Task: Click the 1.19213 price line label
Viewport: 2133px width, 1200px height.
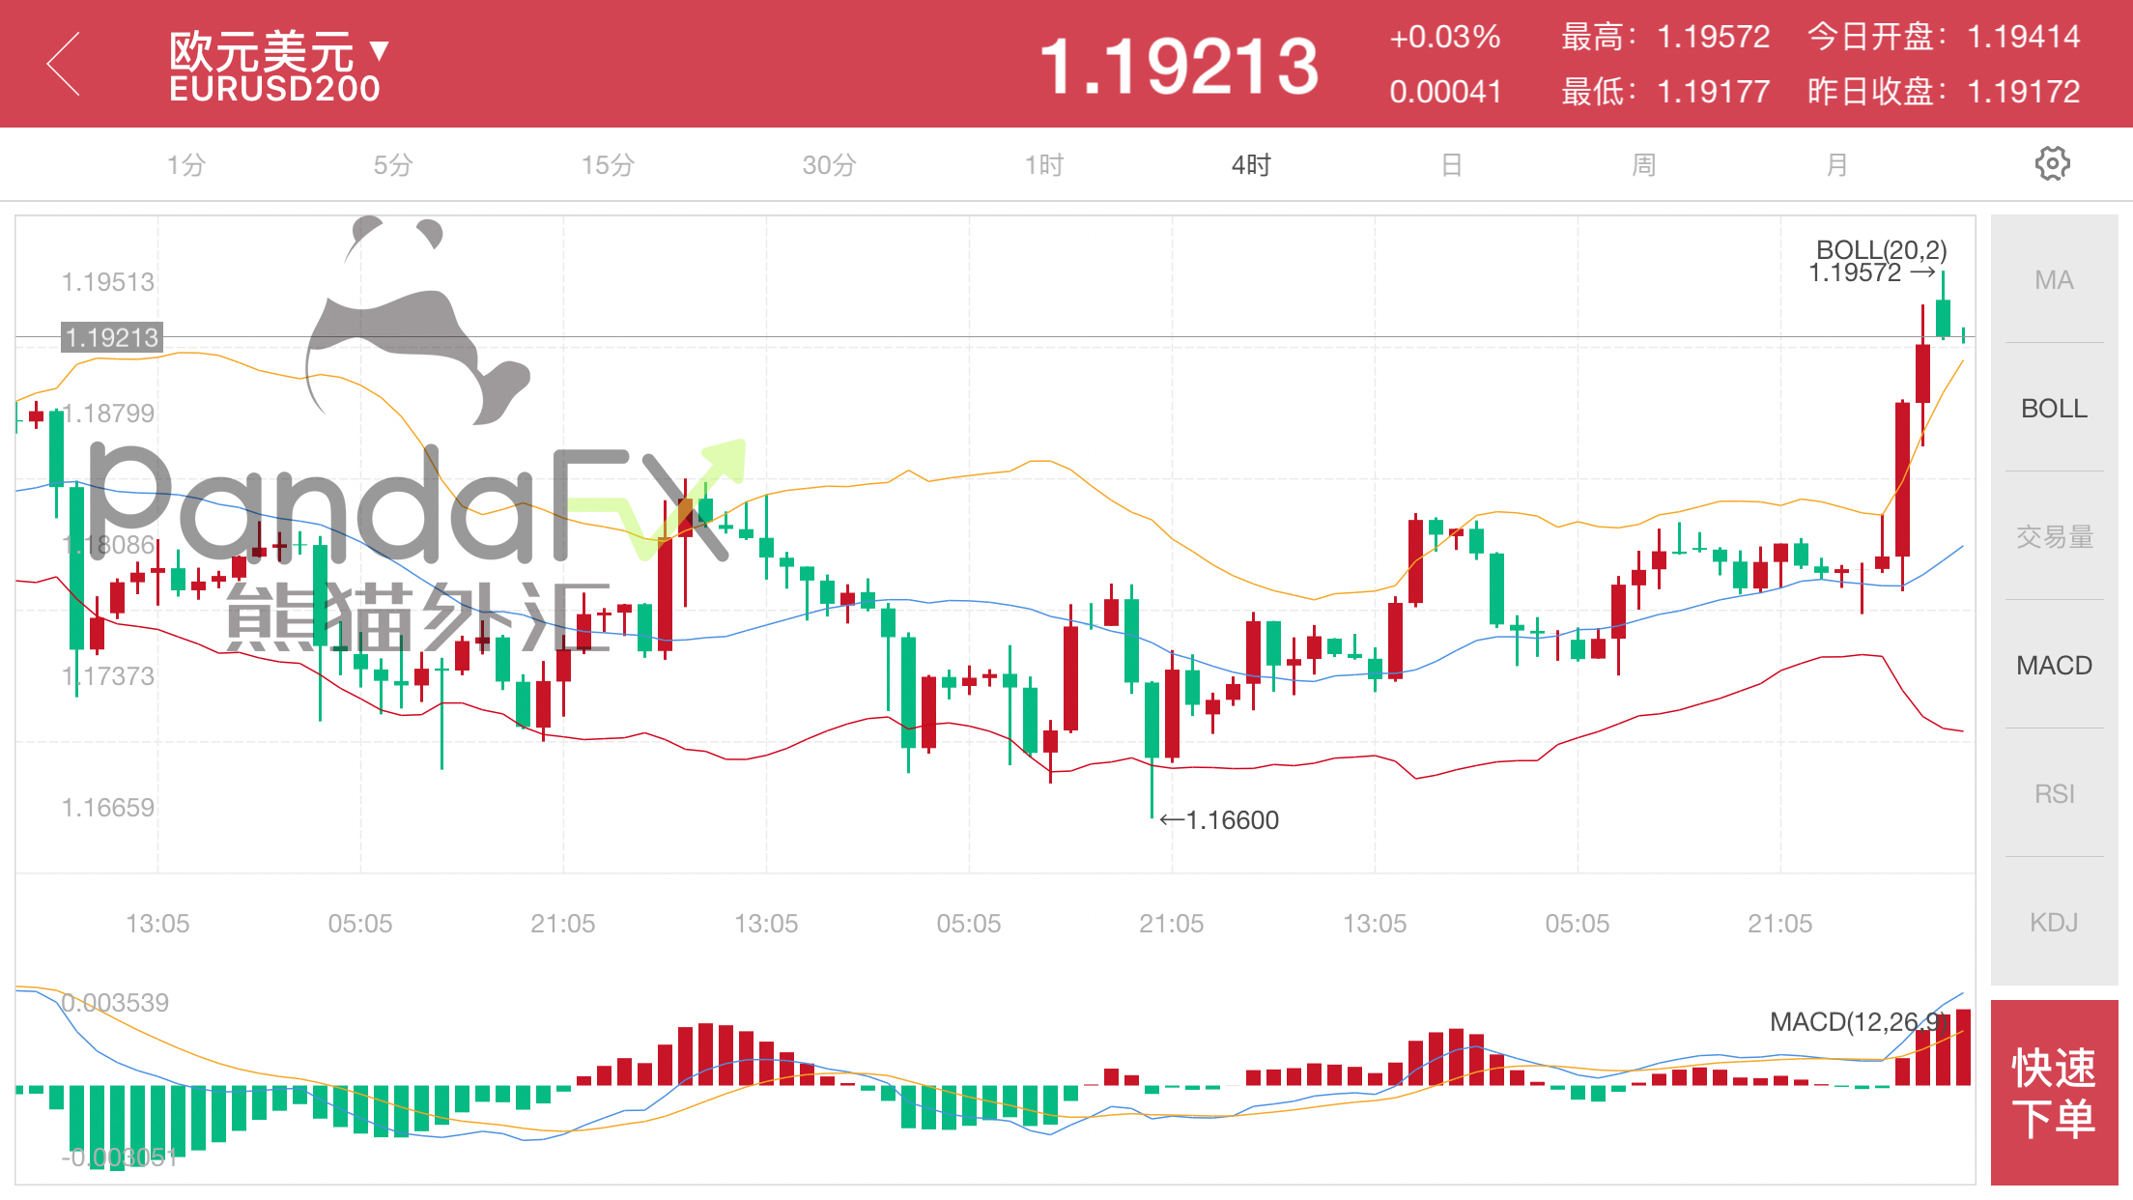Action: click(111, 338)
